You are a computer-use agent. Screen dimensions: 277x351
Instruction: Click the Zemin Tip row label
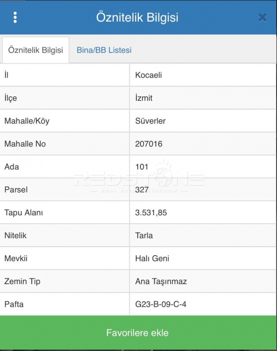[x=22, y=281]
